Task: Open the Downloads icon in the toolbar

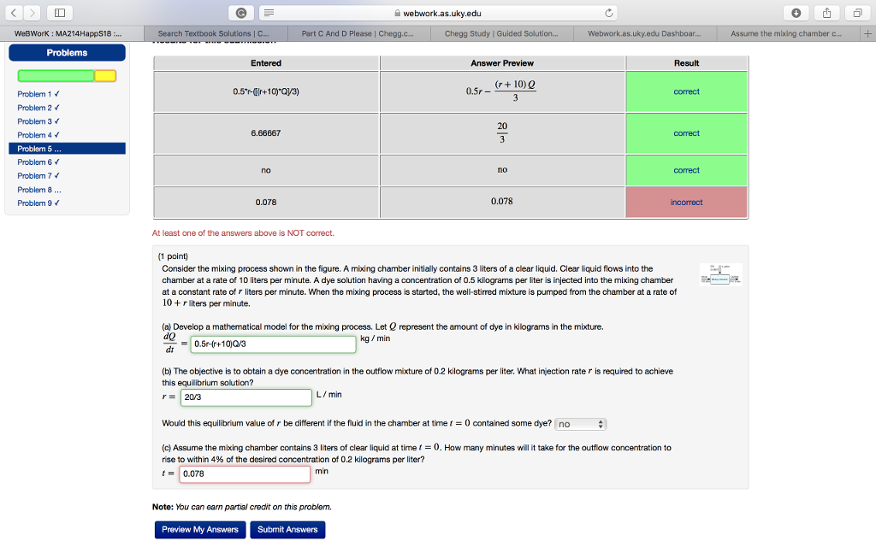Action: [x=796, y=13]
